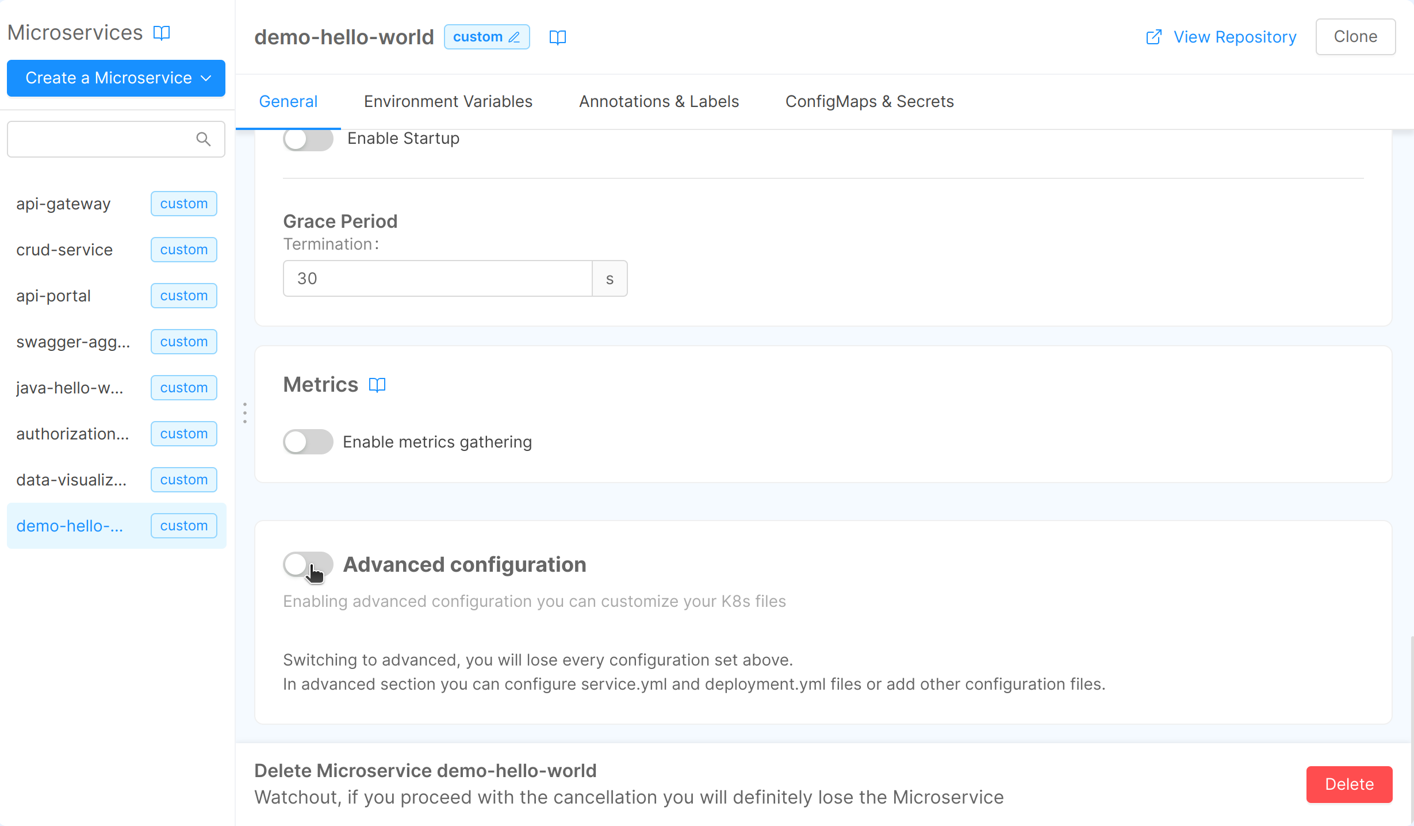Screen dimensions: 1414x826
Task: Click the pencil icon in custom badge
Action: 514,37
